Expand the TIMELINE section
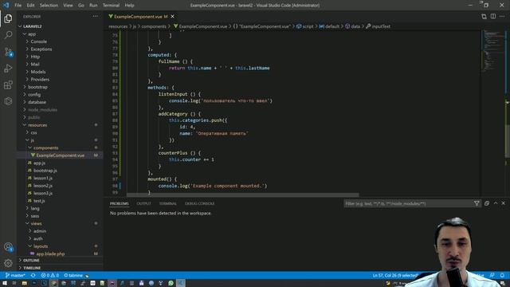510x287 pixels. (32, 268)
